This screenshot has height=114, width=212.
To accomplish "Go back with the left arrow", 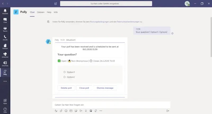I will tap(3, 4).
